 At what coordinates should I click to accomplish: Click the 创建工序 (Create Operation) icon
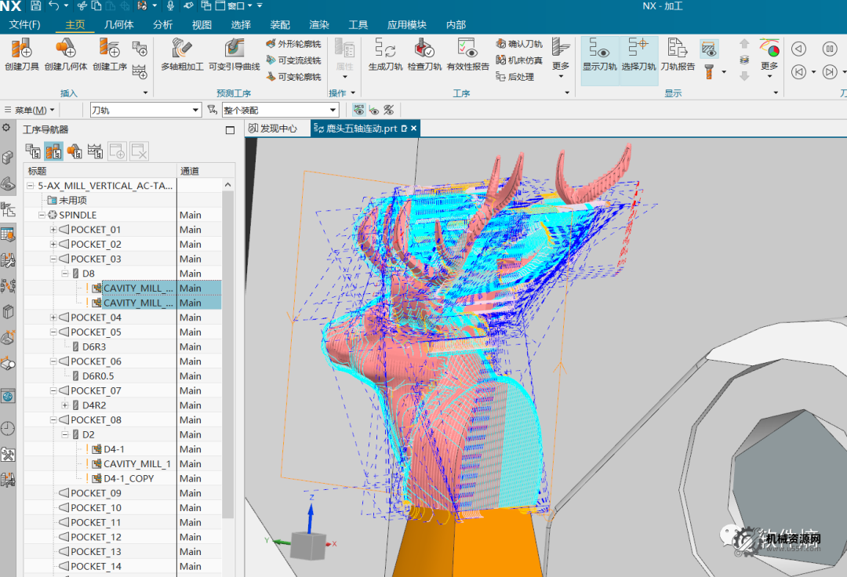click(109, 49)
